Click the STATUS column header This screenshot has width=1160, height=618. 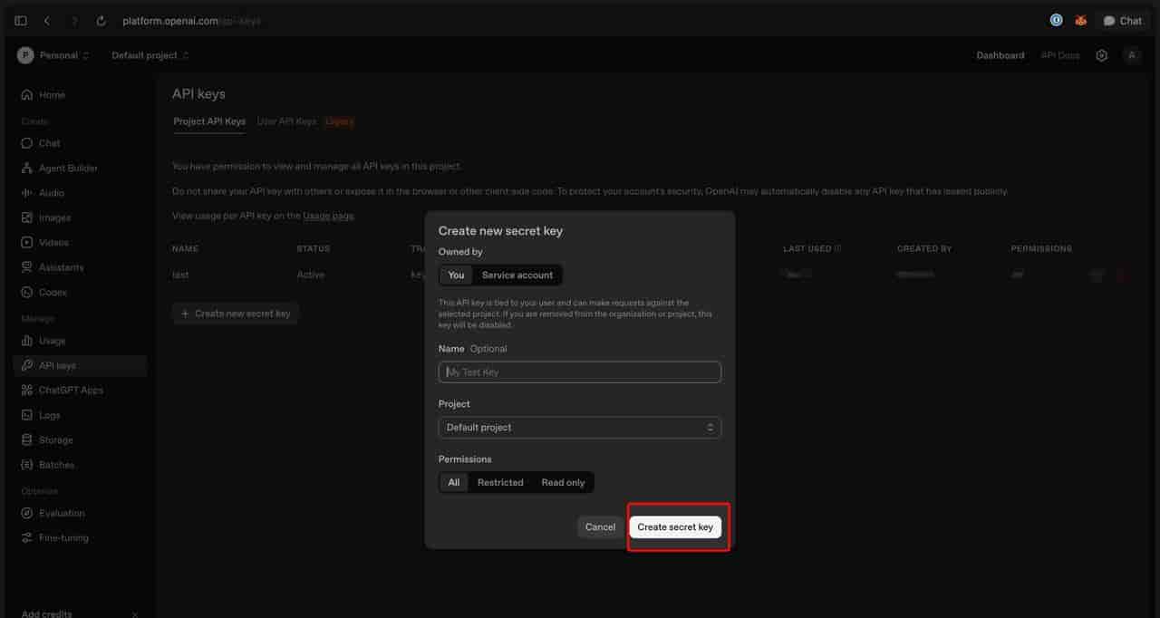(x=314, y=248)
